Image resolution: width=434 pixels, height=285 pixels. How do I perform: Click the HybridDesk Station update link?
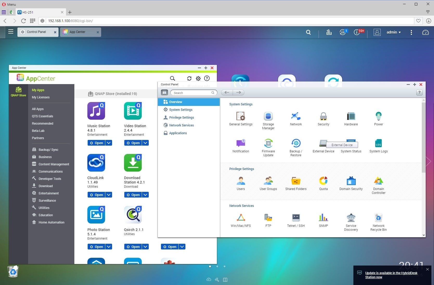coord(391,275)
